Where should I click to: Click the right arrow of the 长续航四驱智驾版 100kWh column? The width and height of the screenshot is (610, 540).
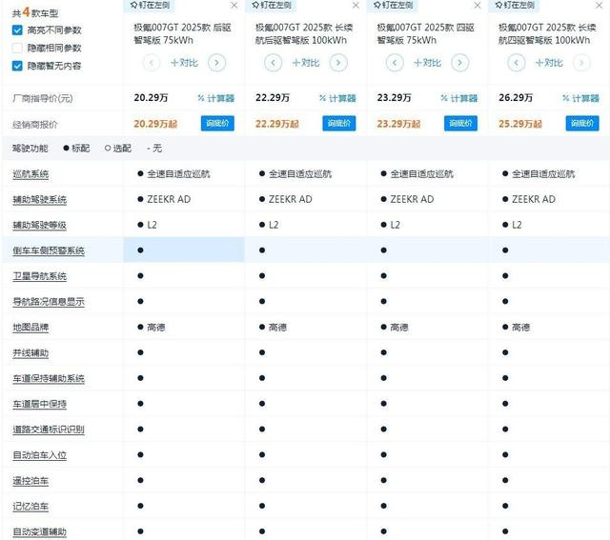(x=581, y=63)
